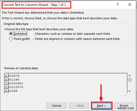Click the disabled < Back button
Screen dimensions: 137x111
[79, 106]
